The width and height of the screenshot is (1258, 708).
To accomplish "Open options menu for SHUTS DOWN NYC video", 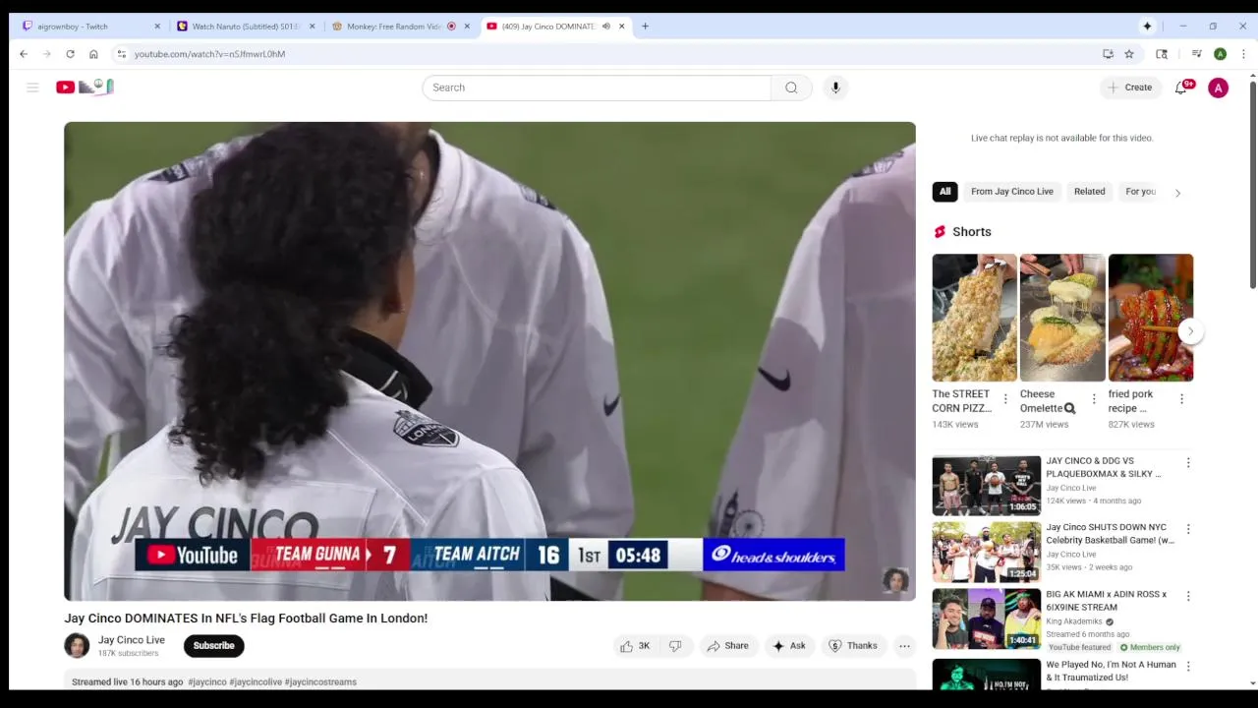I will pyautogui.click(x=1188, y=529).
